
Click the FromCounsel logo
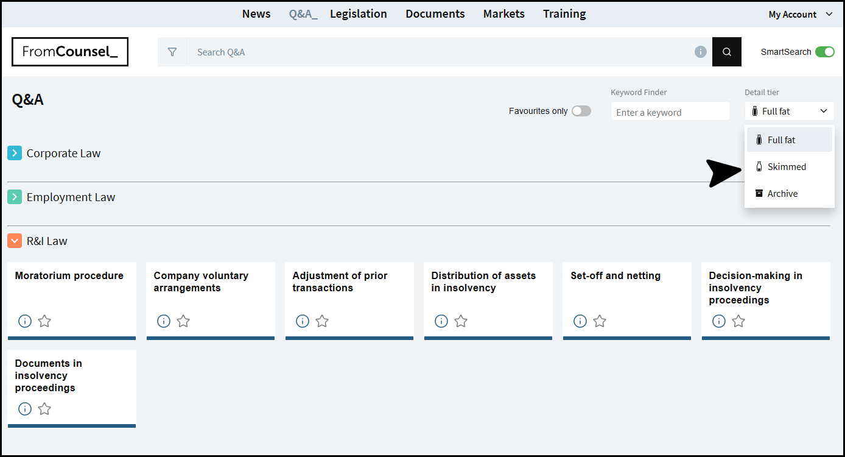(70, 52)
